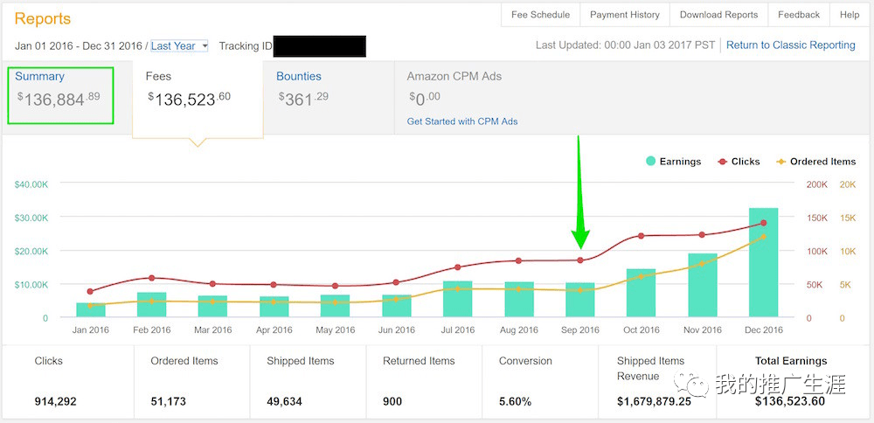
Task: Toggle the Ordered Items legend series
Action: tap(815, 162)
